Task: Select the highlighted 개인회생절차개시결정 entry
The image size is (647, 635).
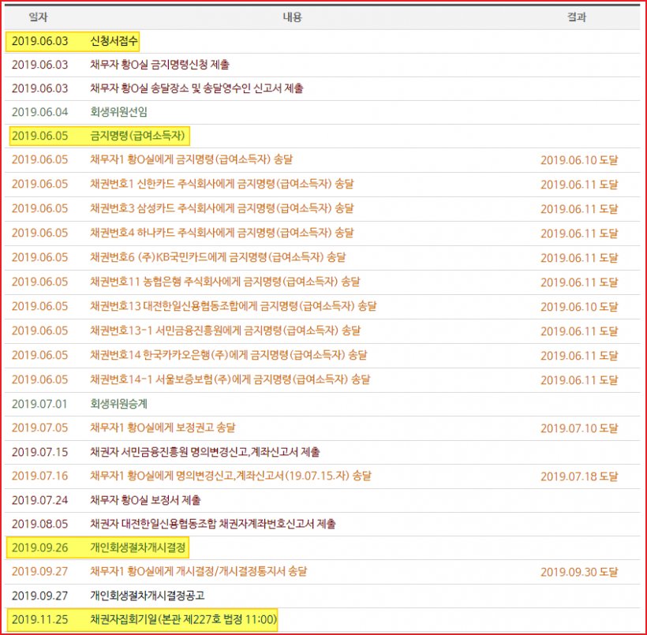Action: pyautogui.click(x=138, y=547)
